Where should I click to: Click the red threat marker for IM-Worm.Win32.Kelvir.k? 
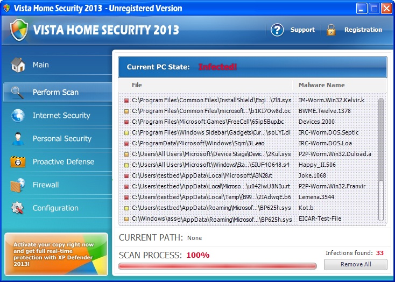(126, 101)
